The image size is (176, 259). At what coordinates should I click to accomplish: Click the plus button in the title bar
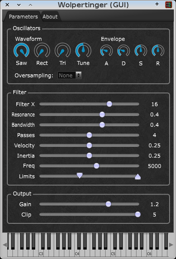157,4
